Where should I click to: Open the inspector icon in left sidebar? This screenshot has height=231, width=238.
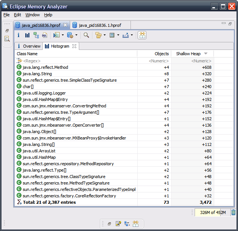coord(7,39)
